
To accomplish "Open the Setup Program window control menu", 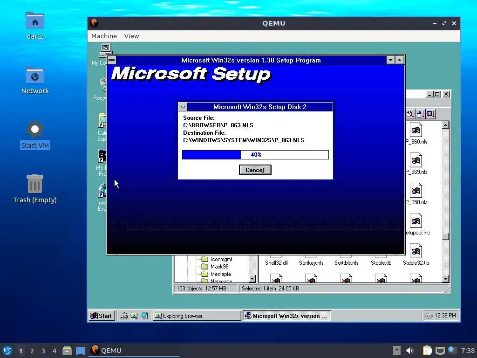I will tap(112, 60).
